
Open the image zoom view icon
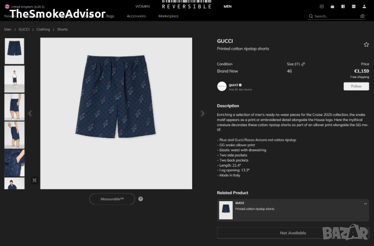click(x=35, y=180)
